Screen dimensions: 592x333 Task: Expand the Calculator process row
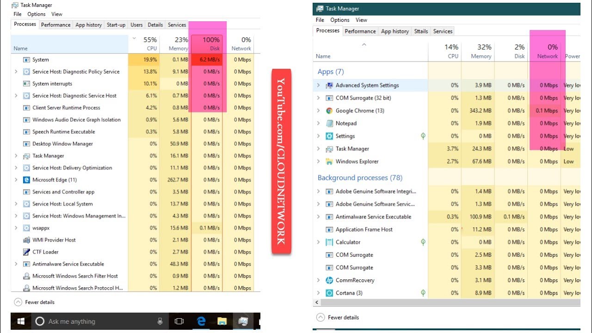[318, 242]
